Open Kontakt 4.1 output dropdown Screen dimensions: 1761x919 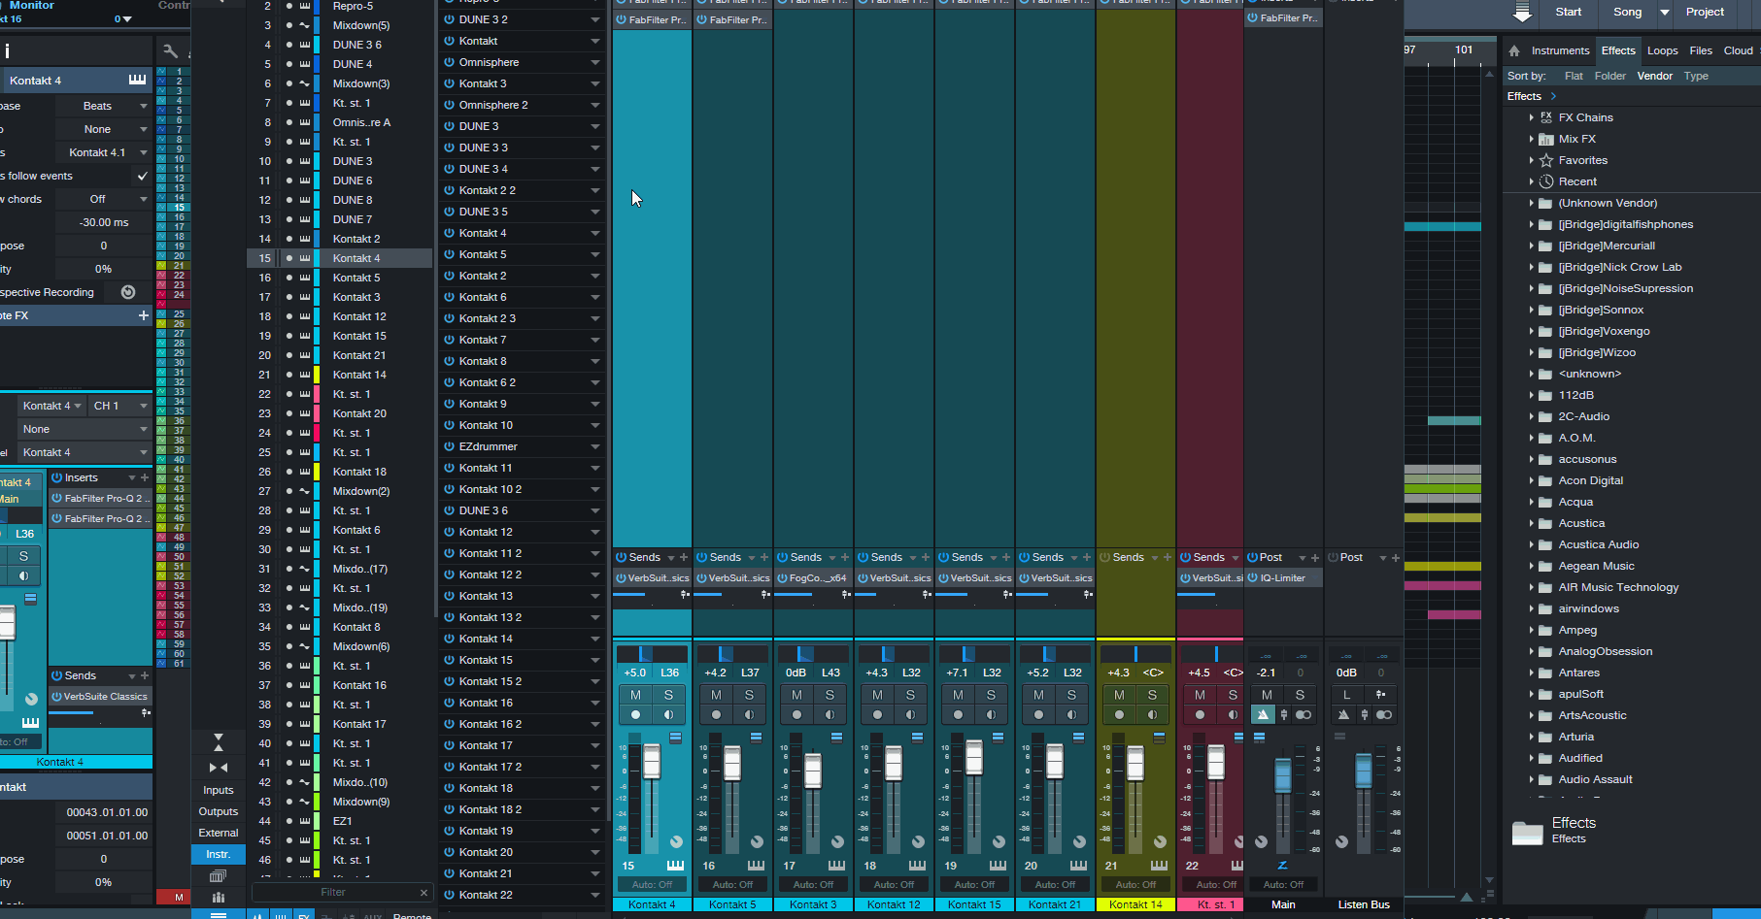point(102,152)
